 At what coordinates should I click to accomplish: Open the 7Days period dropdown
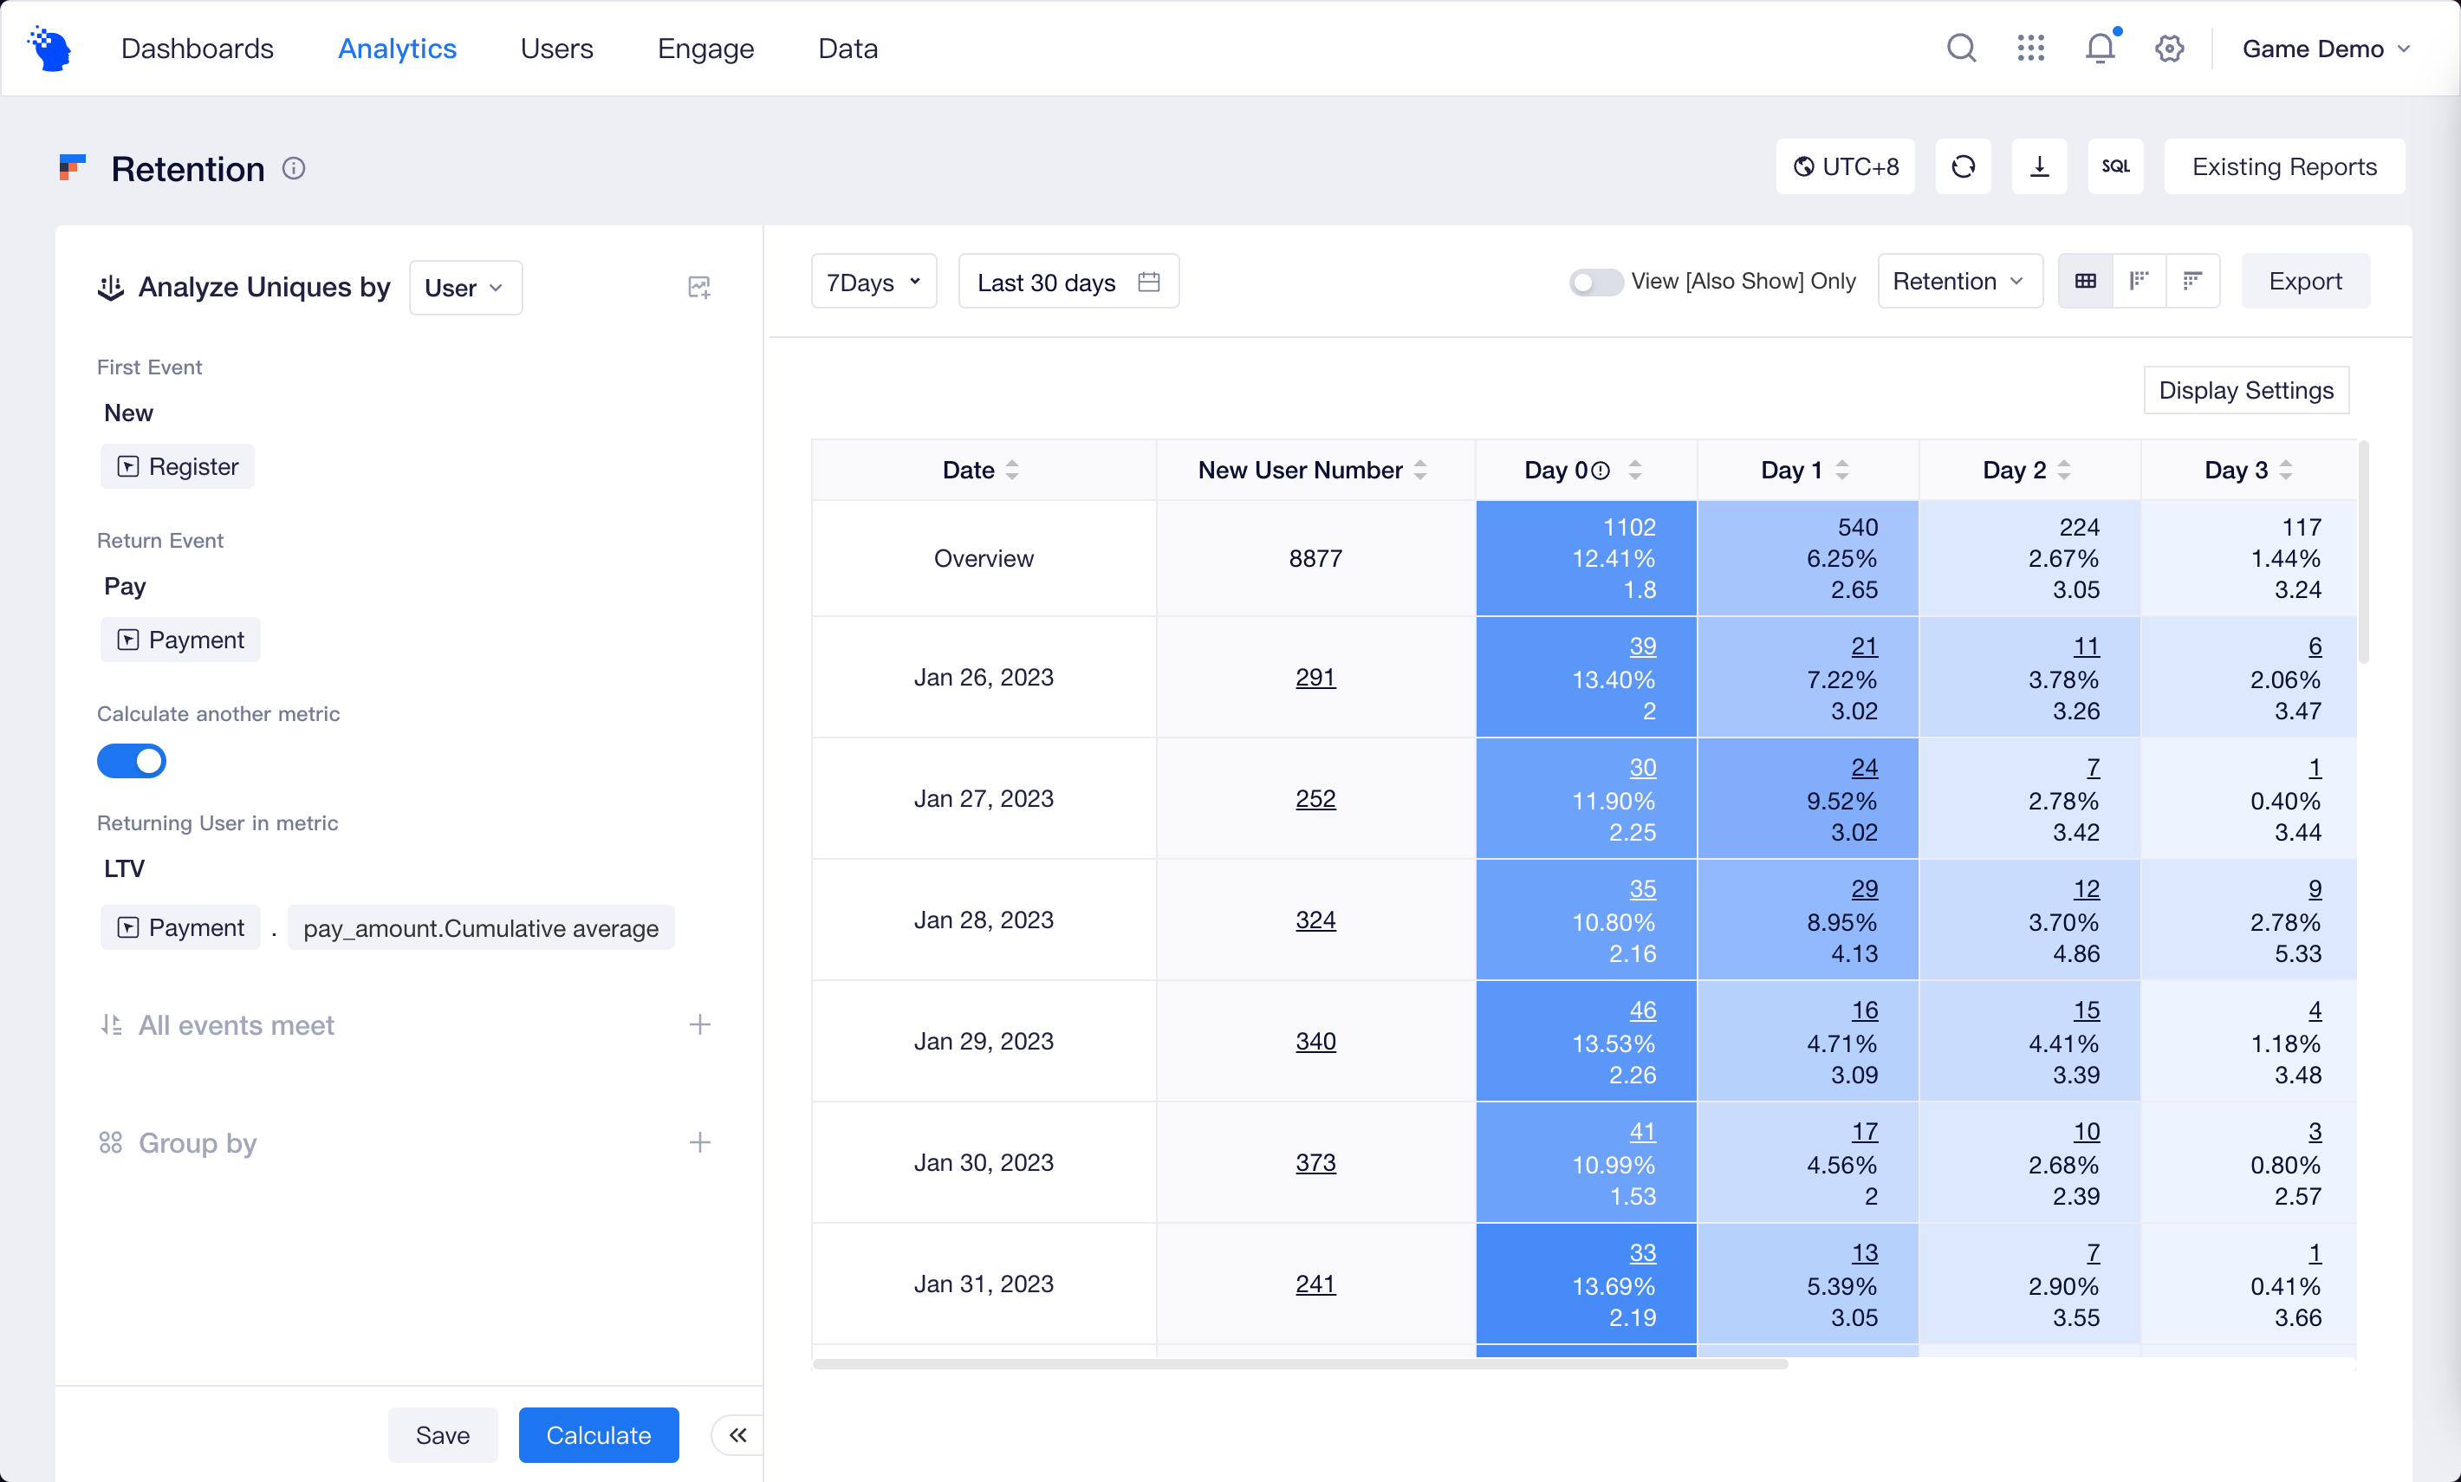point(873,282)
